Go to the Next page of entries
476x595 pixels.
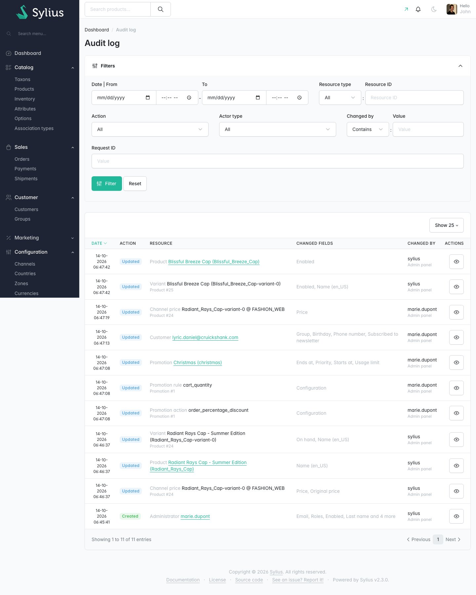pos(453,539)
